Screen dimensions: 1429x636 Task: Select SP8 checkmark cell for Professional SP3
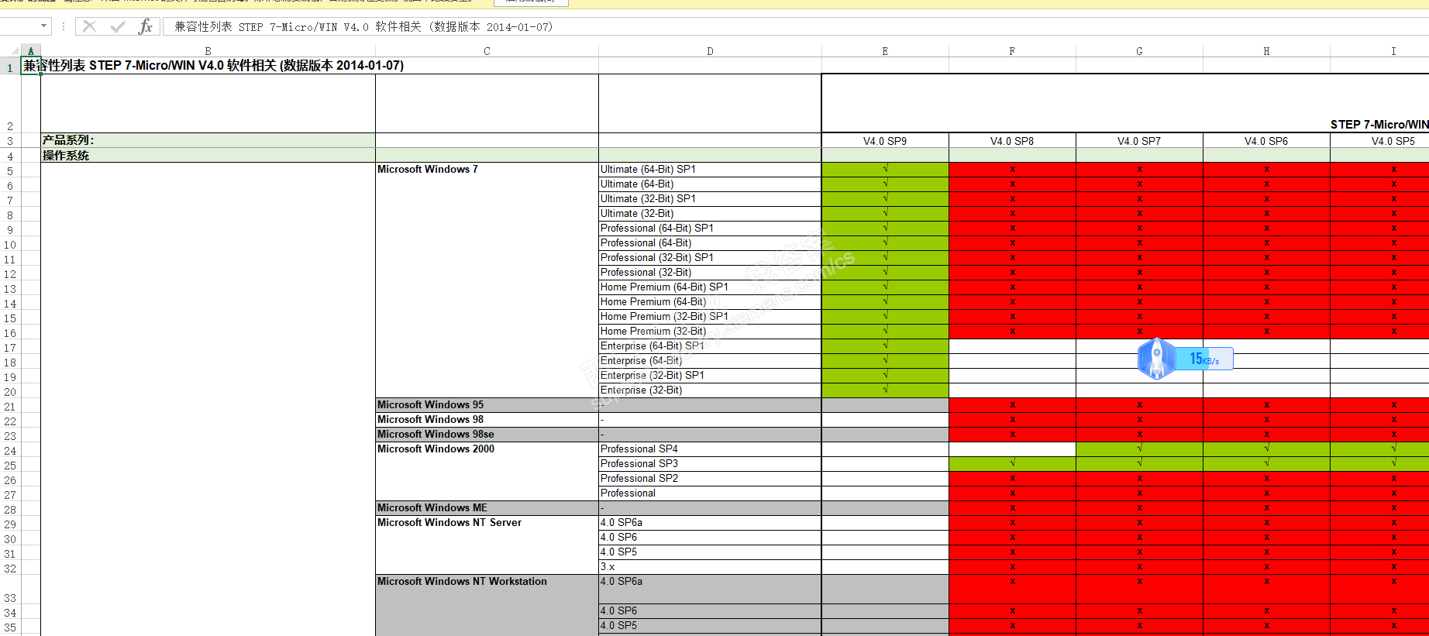tap(1012, 464)
